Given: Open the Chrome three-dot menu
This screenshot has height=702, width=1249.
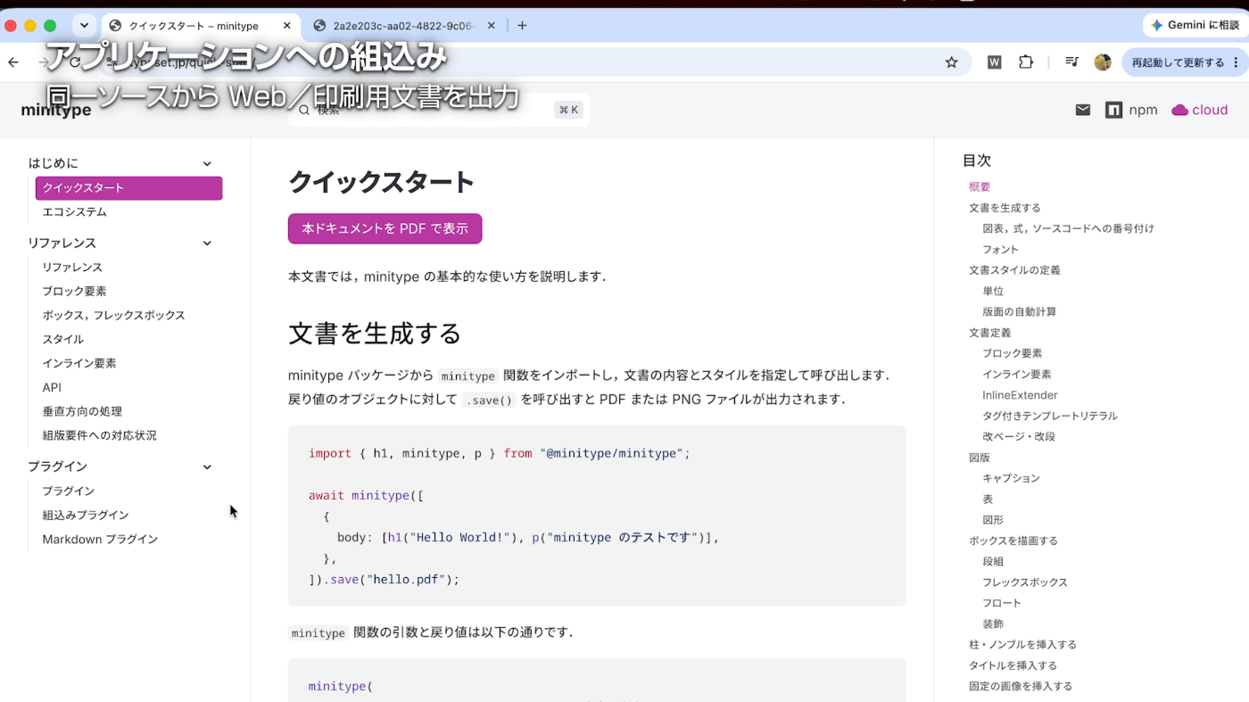Looking at the screenshot, I should click(x=1236, y=62).
